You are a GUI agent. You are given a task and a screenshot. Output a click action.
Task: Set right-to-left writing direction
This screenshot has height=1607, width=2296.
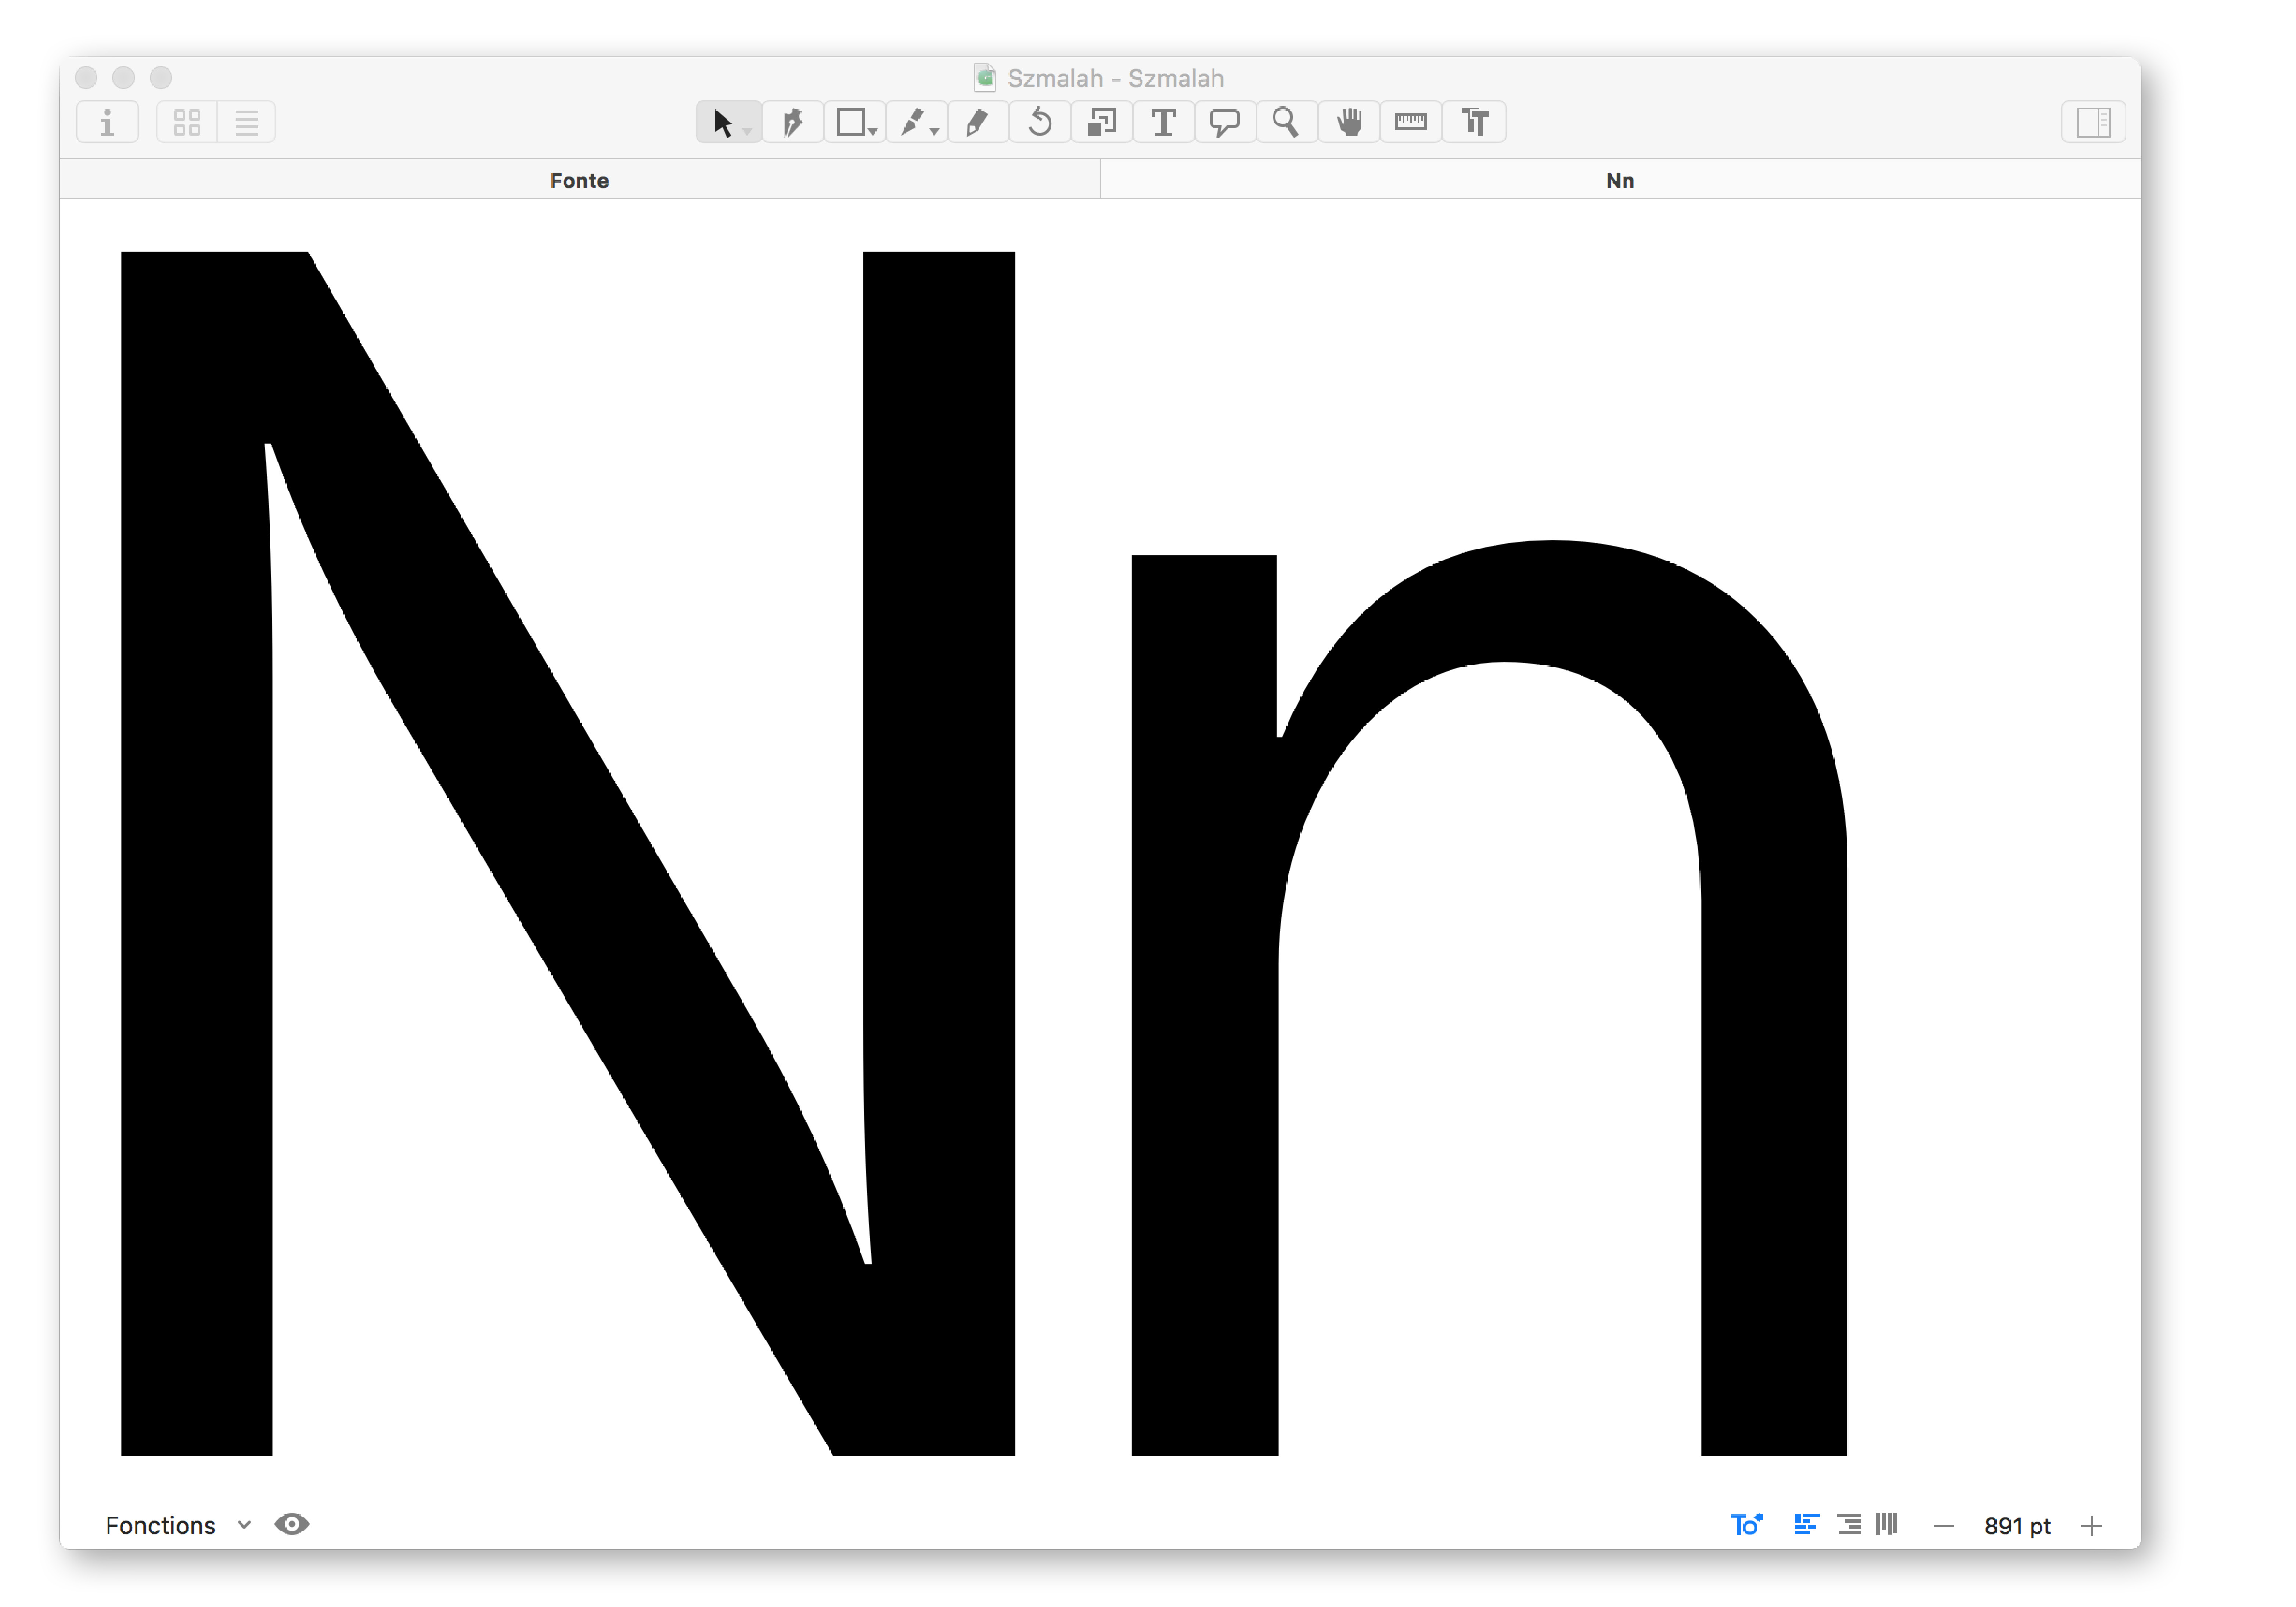(x=1849, y=1524)
